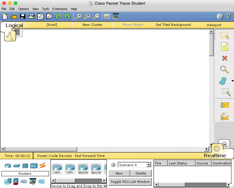
Task: Open the Extensions menu
Action: pyautogui.click(x=60, y=9)
